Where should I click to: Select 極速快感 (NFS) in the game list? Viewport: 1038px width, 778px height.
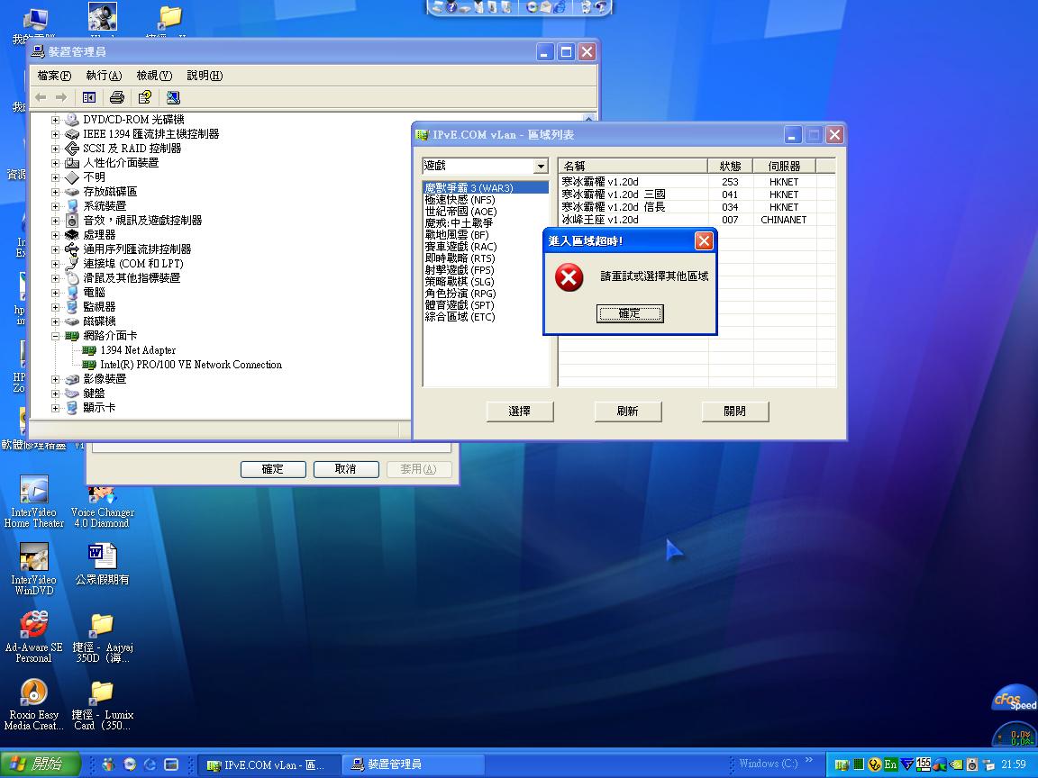460,200
